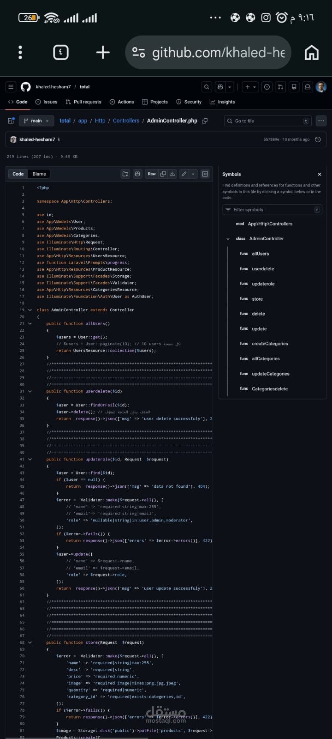The image size is (332, 739).
Task: Go to the Insights tab
Action: pos(222,102)
